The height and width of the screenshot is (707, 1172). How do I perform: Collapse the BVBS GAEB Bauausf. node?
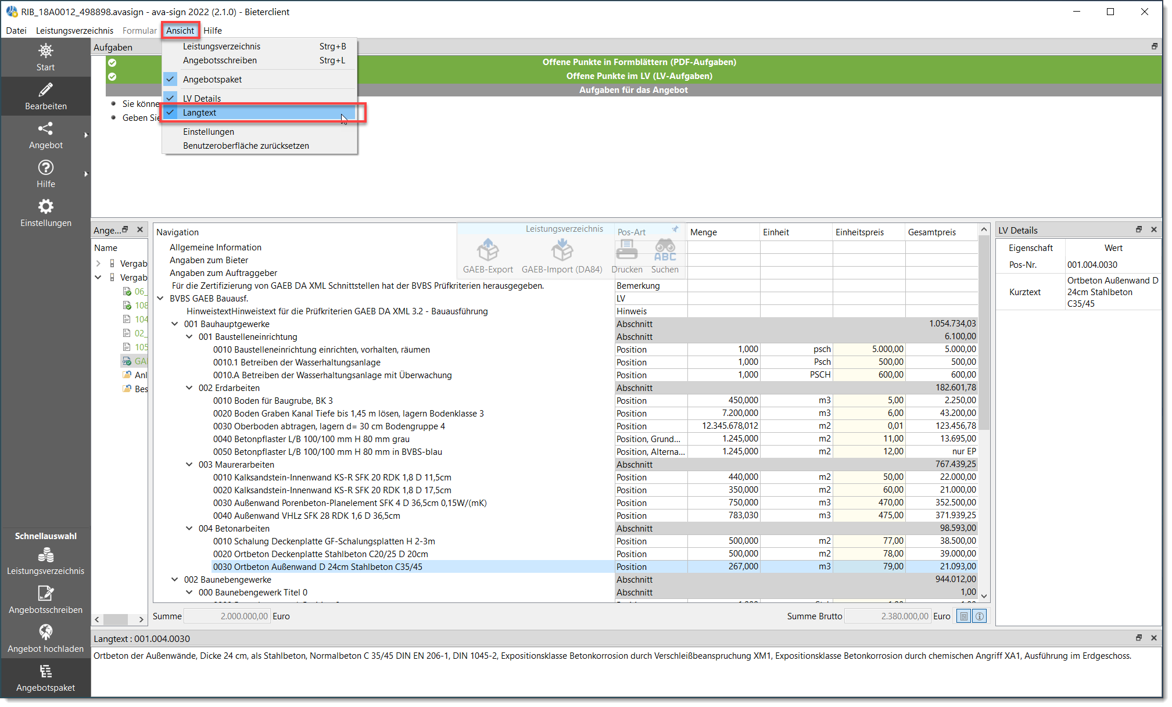coord(160,299)
